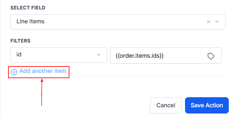Open the id filter combo box
The image size is (232, 118).
(x=59, y=55)
